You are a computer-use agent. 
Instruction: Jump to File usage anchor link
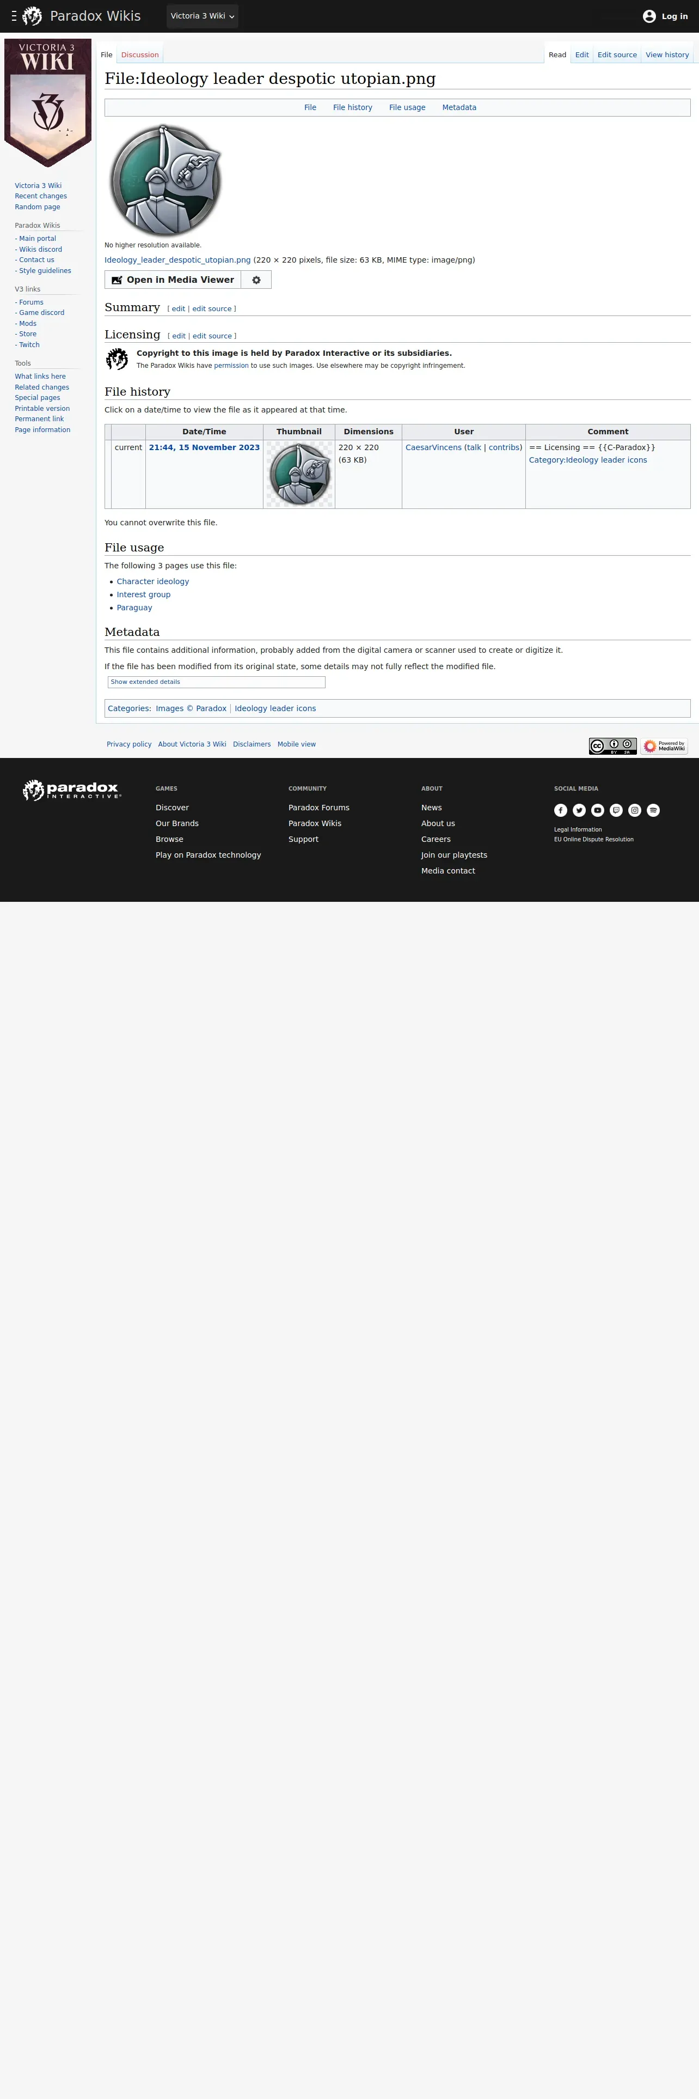tap(407, 107)
